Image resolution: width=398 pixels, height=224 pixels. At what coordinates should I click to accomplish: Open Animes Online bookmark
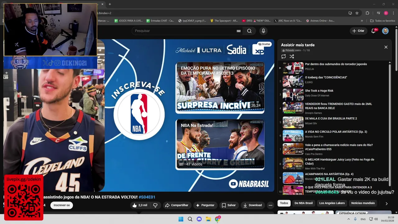click(x=320, y=21)
